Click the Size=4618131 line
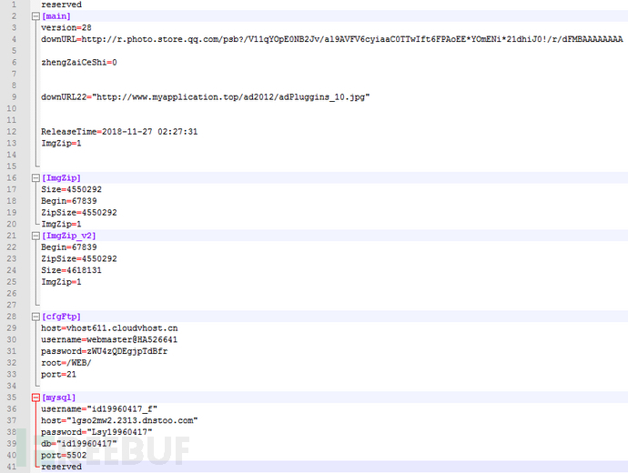The width and height of the screenshot is (628, 473). 71,270
